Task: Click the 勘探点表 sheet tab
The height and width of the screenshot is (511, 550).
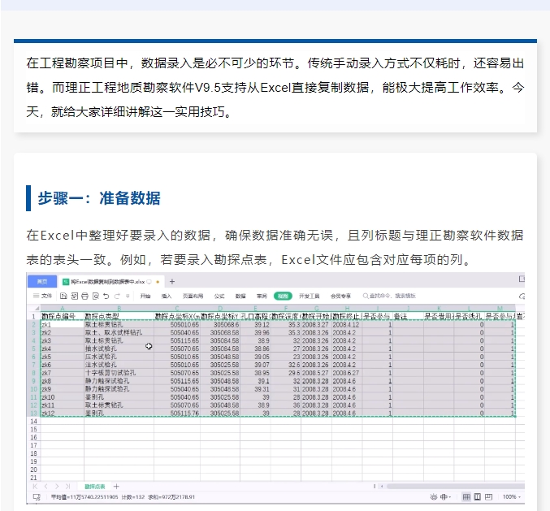Action: coord(96,485)
